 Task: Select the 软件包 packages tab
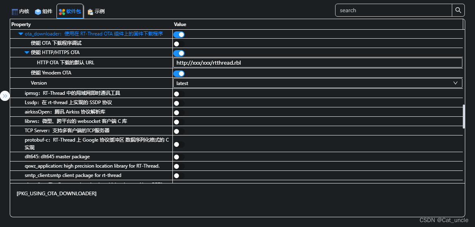click(70, 11)
